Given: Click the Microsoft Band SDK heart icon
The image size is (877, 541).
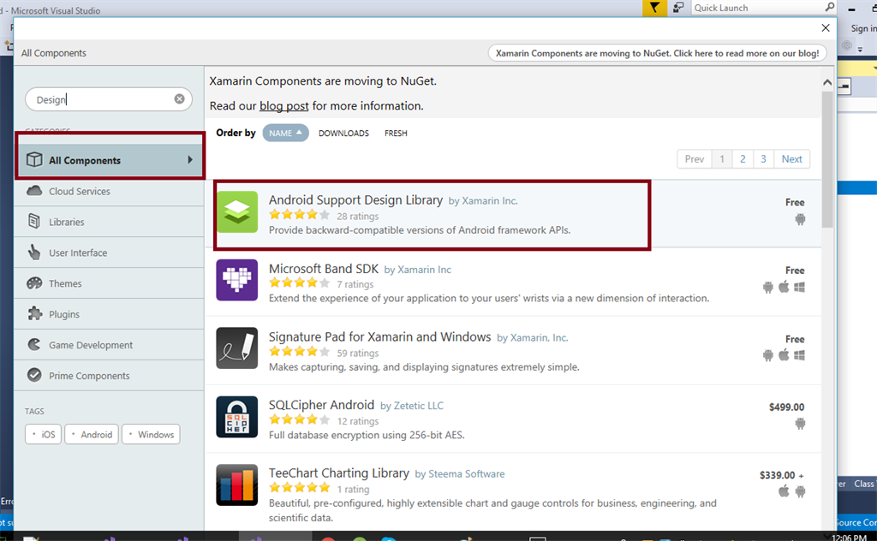Looking at the screenshot, I should [237, 280].
